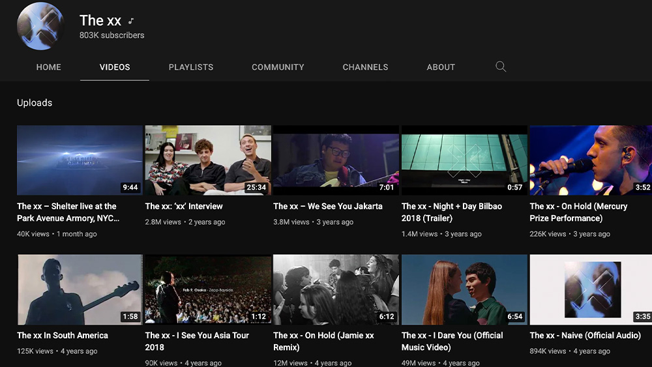The width and height of the screenshot is (652, 367).
Task: Go to the Channels tab
Action: pyautogui.click(x=366, y=67)
